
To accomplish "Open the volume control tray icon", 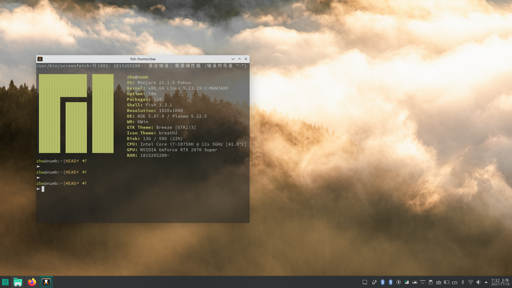I will (478, 282).
